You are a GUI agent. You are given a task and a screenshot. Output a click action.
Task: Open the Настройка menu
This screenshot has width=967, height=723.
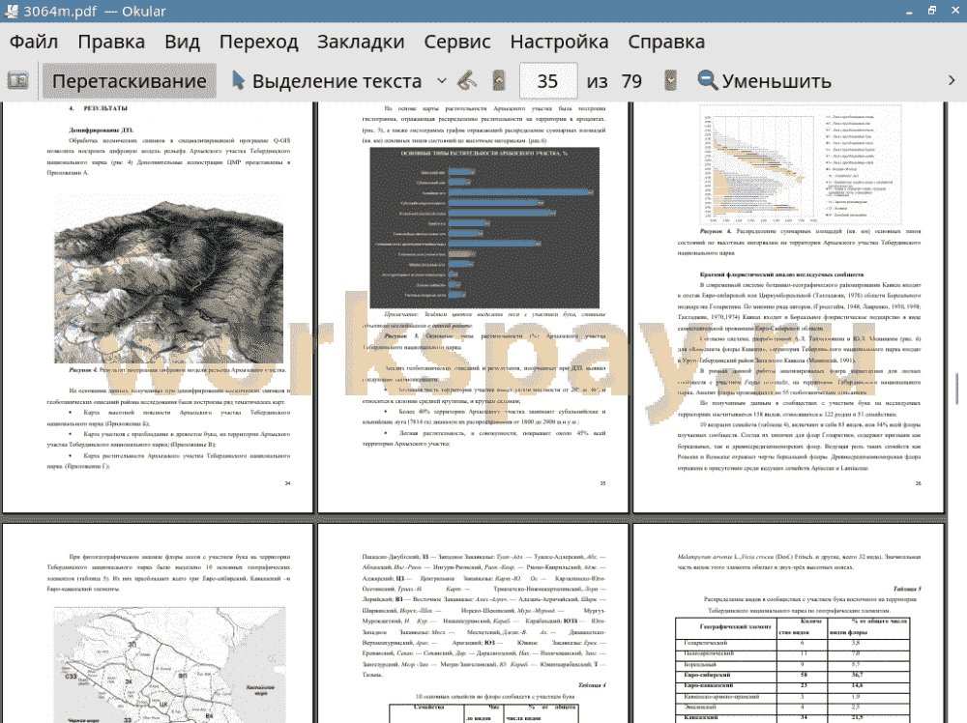pyautogui.click(x=559, y=42)
